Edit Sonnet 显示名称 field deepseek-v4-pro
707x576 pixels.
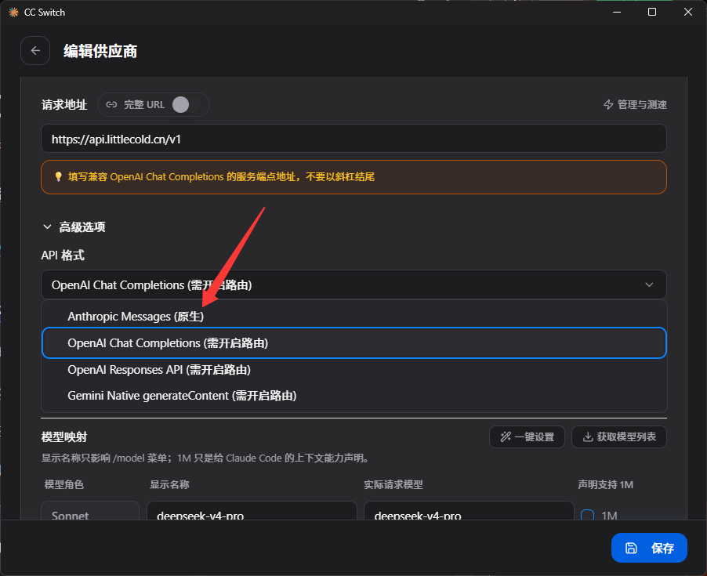pyautogui.click(x=252, y=512)
